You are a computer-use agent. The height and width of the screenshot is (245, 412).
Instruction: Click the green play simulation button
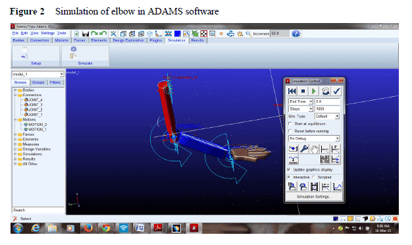314,92
